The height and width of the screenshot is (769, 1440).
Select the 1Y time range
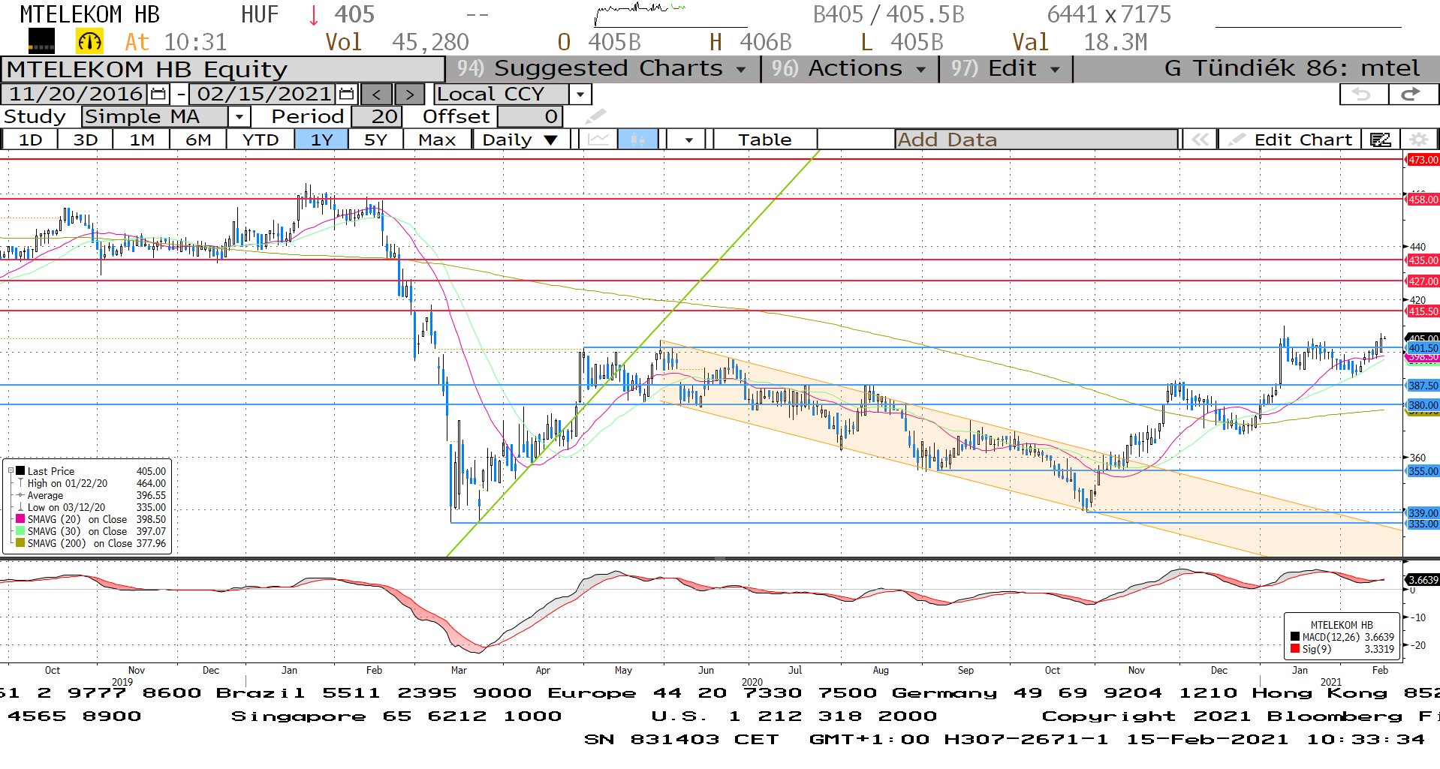click(x=321, y=140)
